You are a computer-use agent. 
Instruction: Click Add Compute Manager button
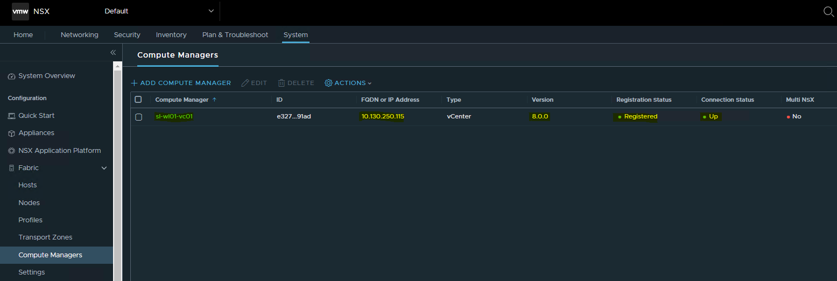(x=181, y=83)
